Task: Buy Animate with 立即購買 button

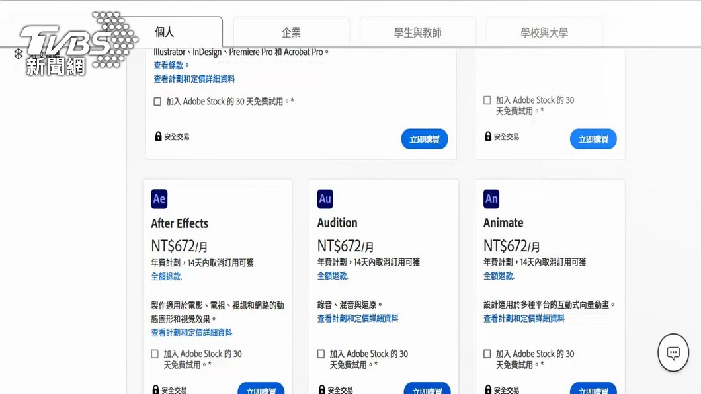Action: click(x=593, y=389)
